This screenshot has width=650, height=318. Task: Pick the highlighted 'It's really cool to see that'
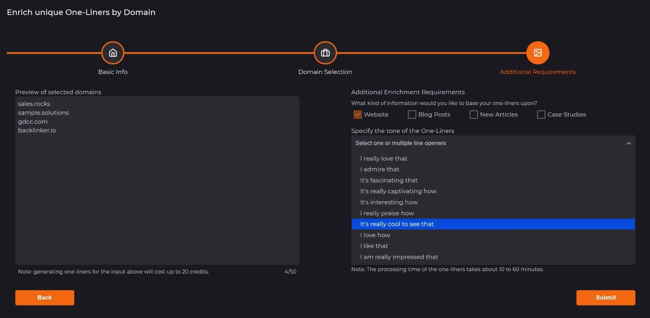click(397, 224)
